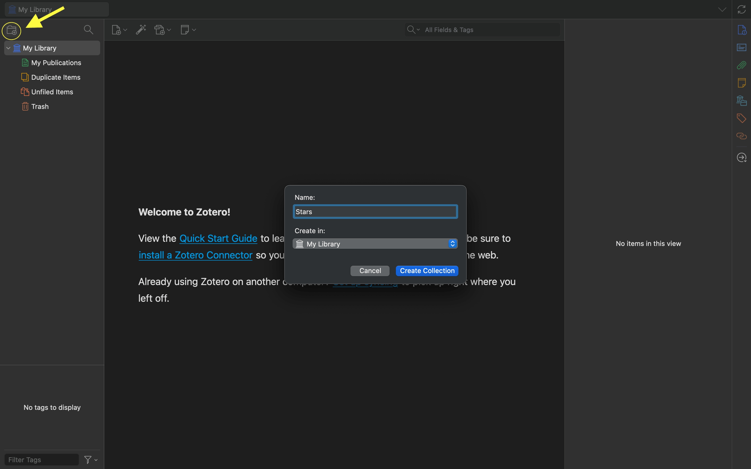Click 'No items in this view' text
The width and height of the screenshot is (751, 469).
pyautogui.click(x=648, y=244)
